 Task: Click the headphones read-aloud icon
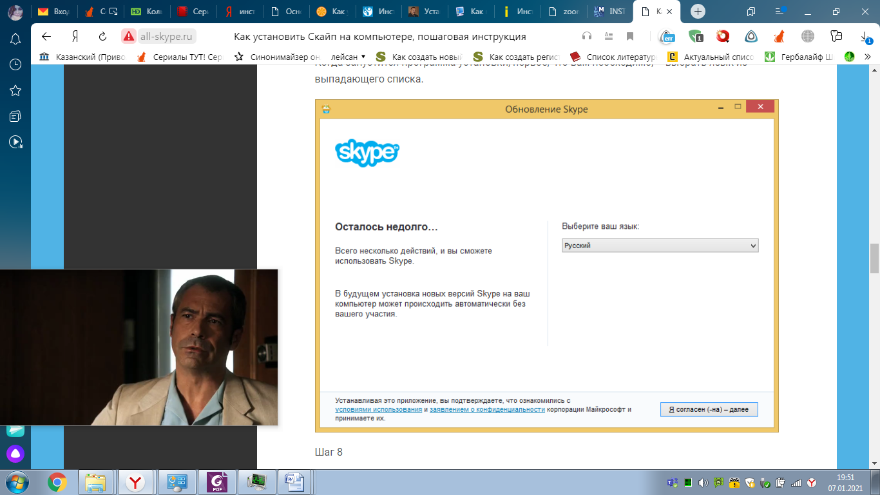pyautogui.click(x=586, y=36)
